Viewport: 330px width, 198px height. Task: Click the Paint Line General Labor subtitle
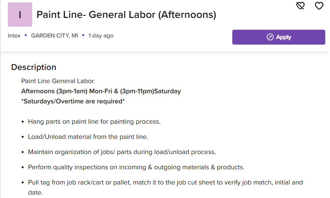[x=57, y=81]
